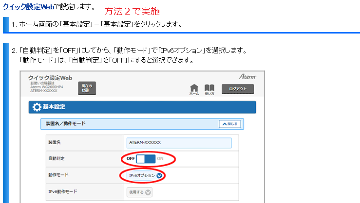Open the IPv6動作モード dropdown
Image resolution: width=360 pixels, height=203 pixels.
pyautogui.click(x=140, y=192)
